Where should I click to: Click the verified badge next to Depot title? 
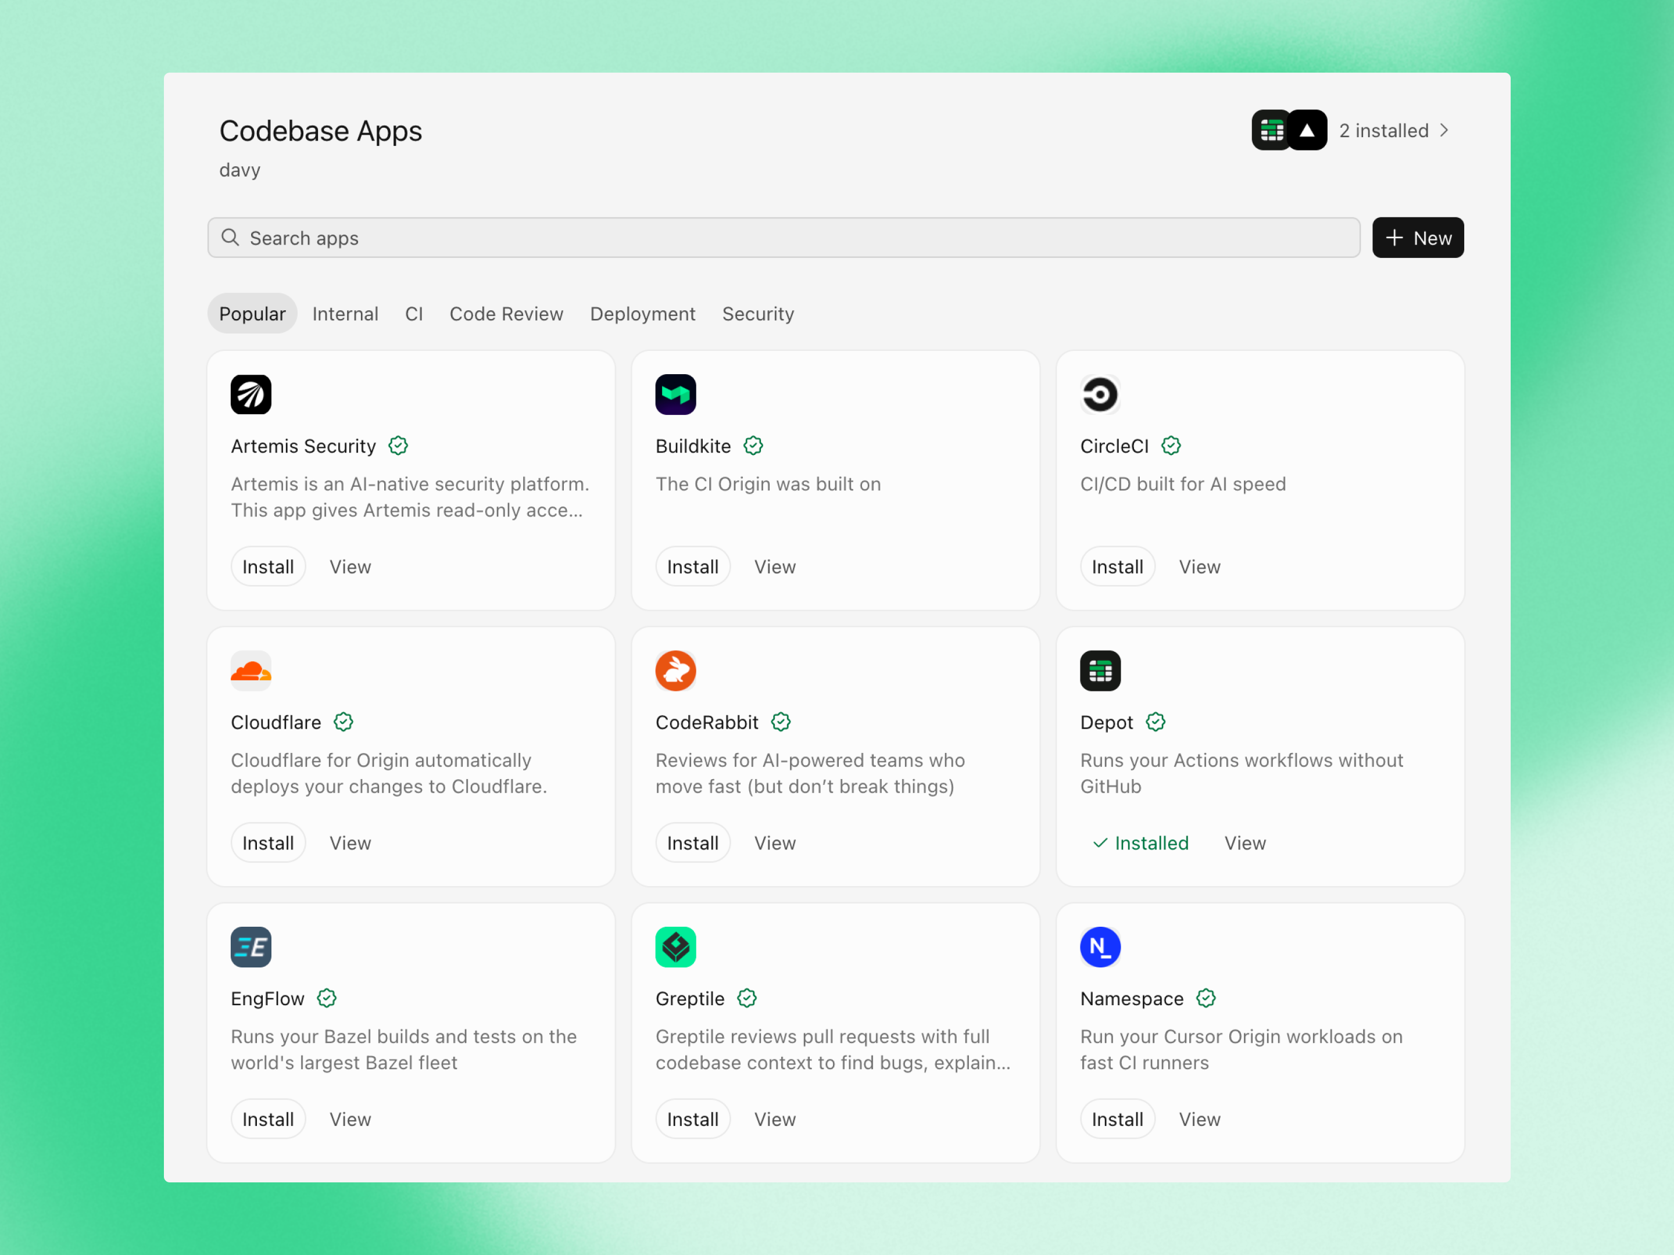pos(1156,722)
